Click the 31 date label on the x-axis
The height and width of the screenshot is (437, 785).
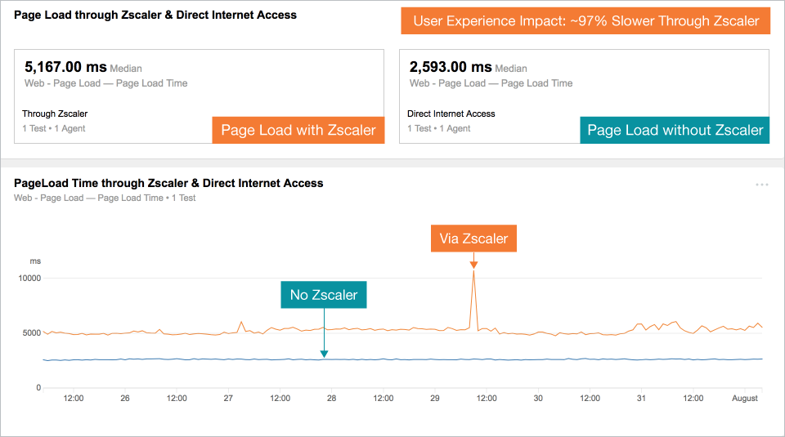(x=641, y=399)
